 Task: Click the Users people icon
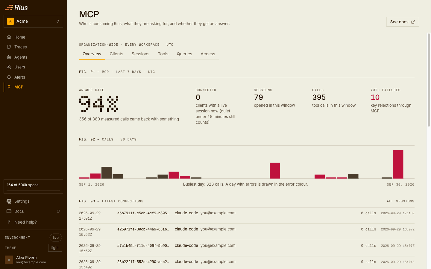[x=9, y=67]
